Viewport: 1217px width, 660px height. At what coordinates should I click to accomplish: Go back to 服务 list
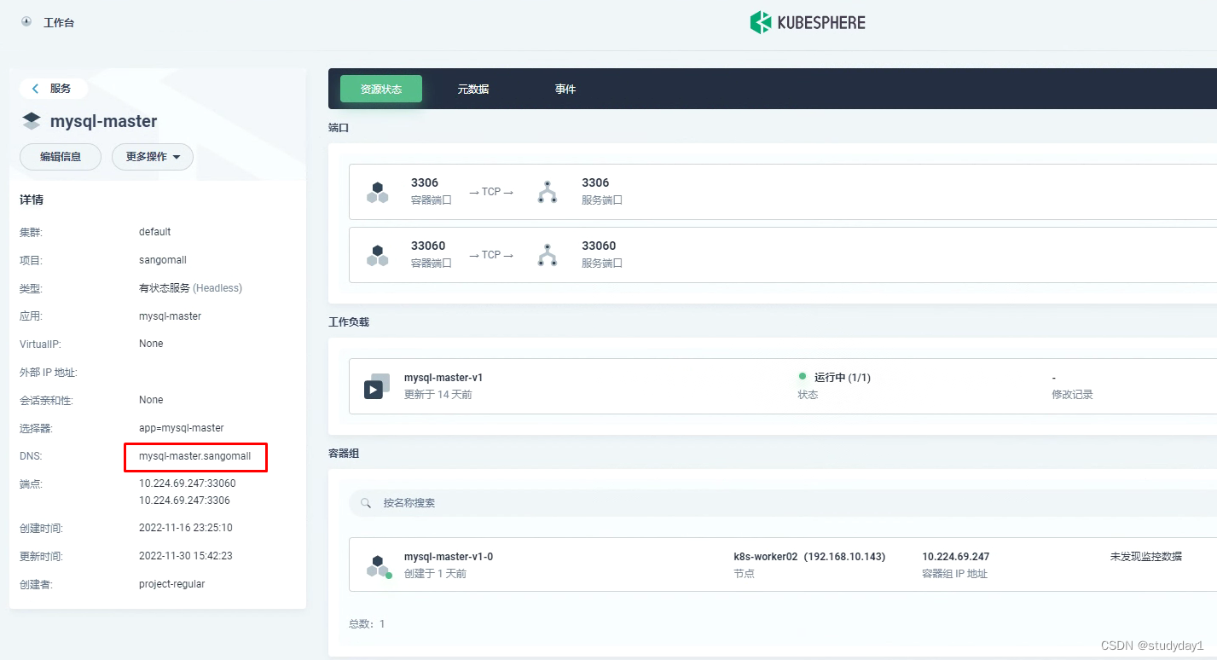click(x=53, y=89)
